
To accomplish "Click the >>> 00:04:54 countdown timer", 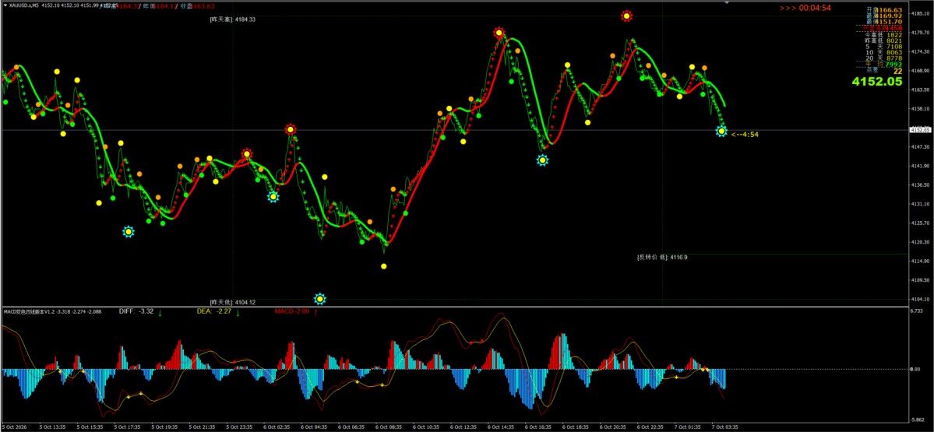I will pyautogui.click(x=805, y=8).
